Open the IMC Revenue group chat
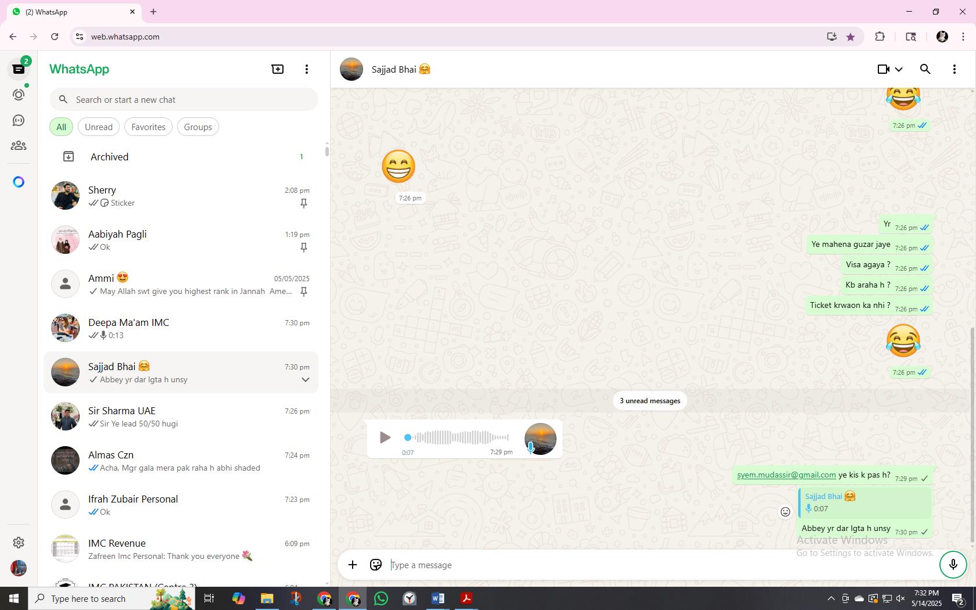Image resolution: width=976 pixels, height=610 pixels. tap(181, 549)
